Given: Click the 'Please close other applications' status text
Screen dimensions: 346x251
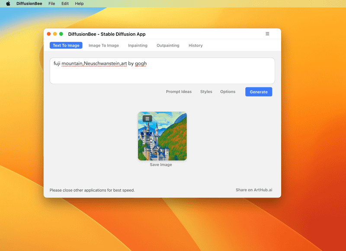Looking at the screenshot, I should pos(92,190).
